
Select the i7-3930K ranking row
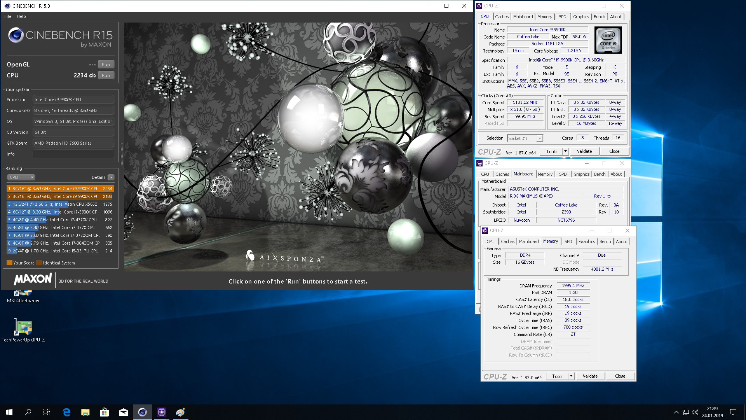click(x=60, y=212)
